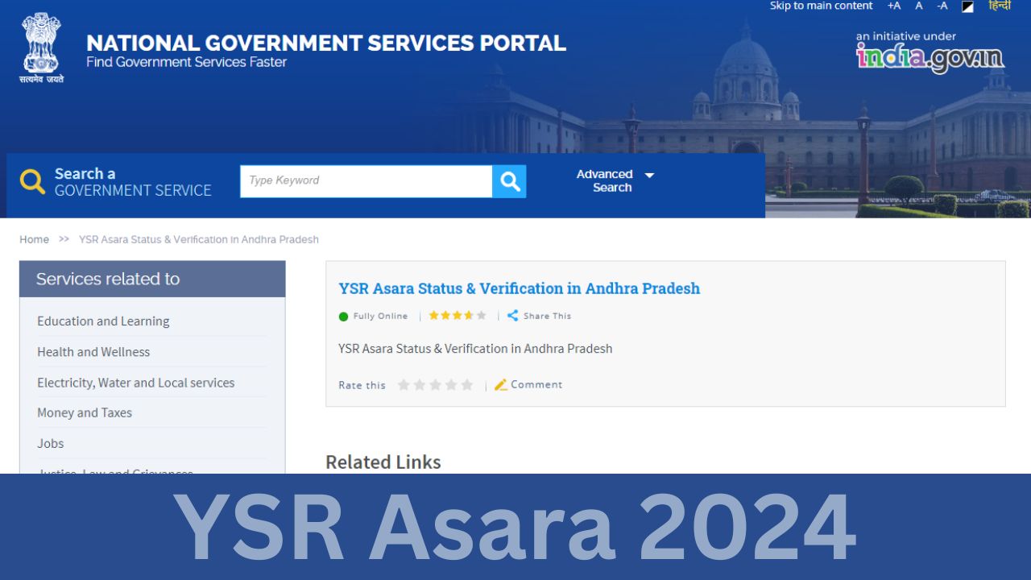Click the search magnifier button
This screenshot has width=1031, height=580.
click(509, 180)
